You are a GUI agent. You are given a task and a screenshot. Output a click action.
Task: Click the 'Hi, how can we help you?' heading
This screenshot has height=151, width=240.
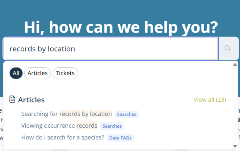pos(121,27)
